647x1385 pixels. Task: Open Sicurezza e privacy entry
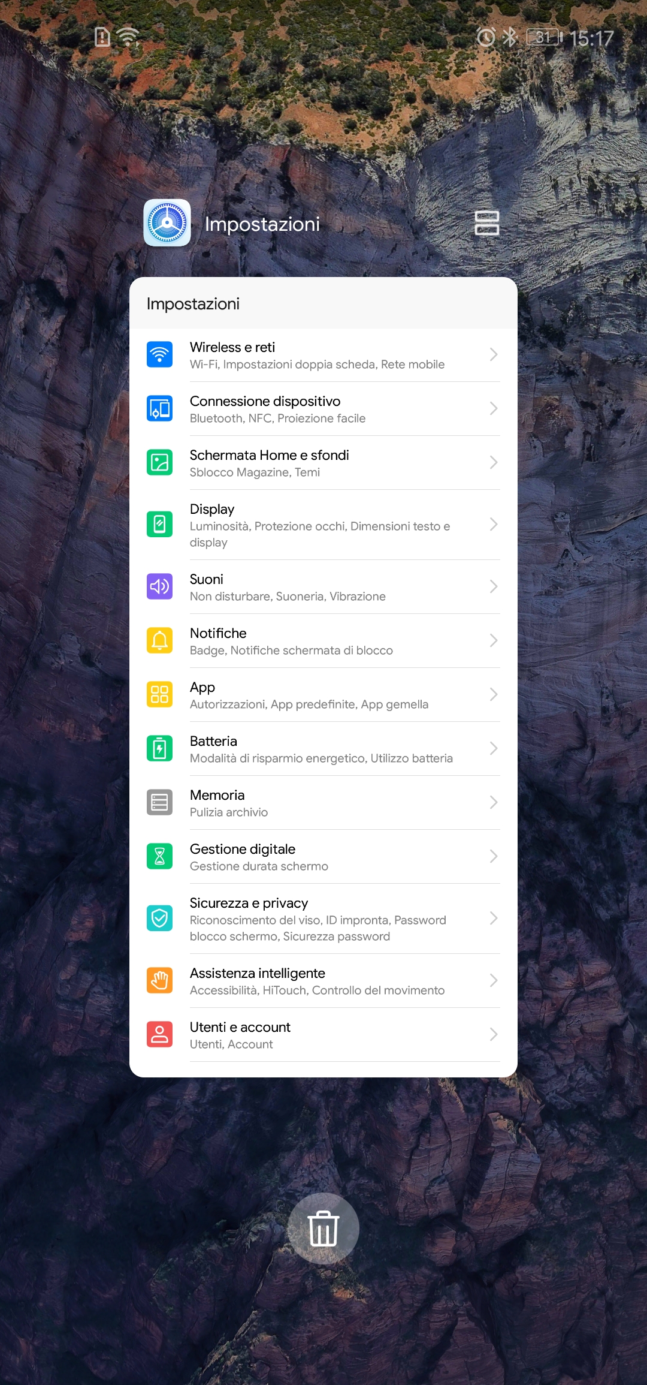[323, 919]
